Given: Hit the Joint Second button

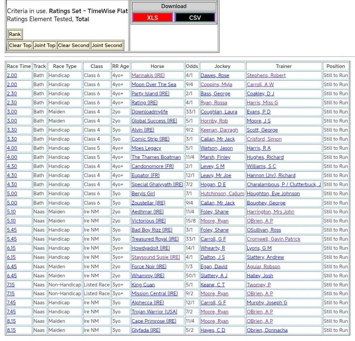Looking at the screenshot, I should (107, 45).
